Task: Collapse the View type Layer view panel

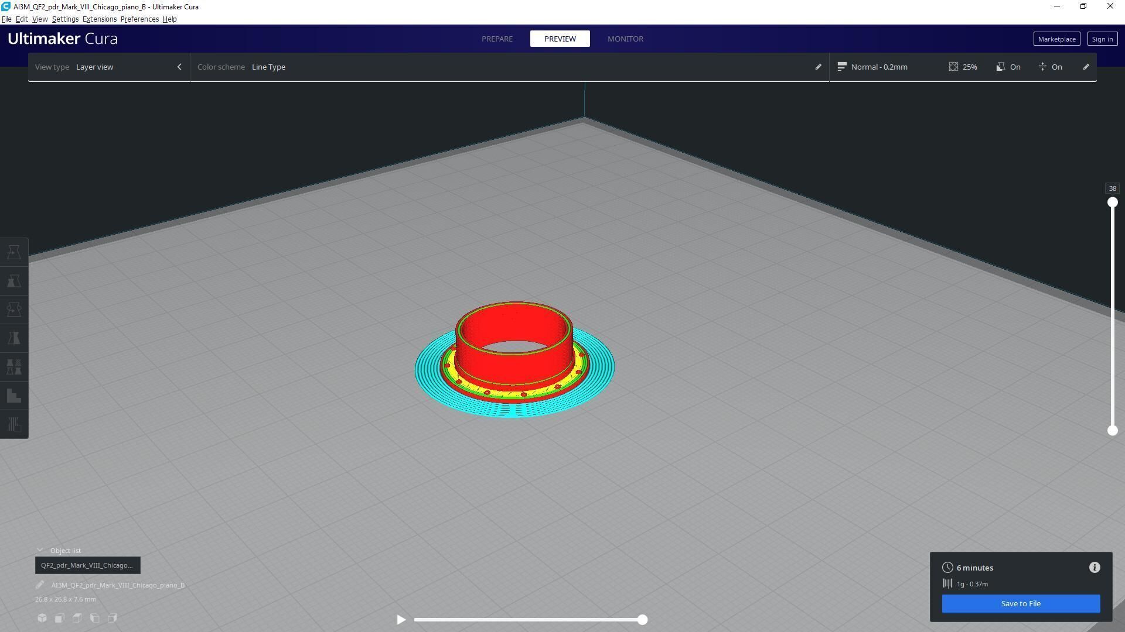Action: tap(179, 67)
